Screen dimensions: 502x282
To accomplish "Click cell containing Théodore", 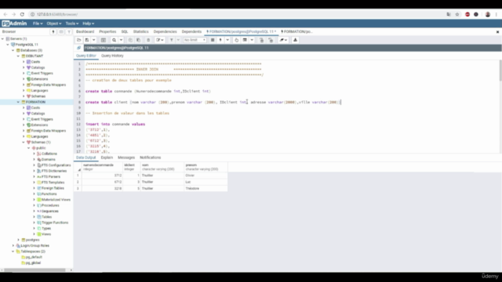I will (206, 189).
